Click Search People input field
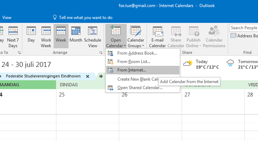Screen dimensions: 258x141 [x=244, y=28]
